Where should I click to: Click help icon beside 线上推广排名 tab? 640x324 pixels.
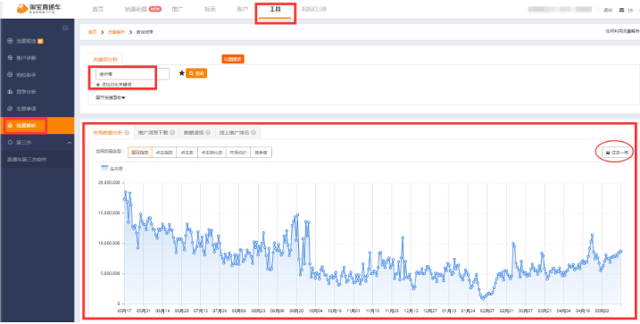254,133
